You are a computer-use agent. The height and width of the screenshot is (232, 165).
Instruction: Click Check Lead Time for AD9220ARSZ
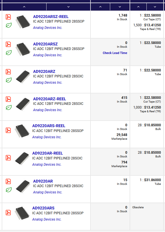coord(115,53)
